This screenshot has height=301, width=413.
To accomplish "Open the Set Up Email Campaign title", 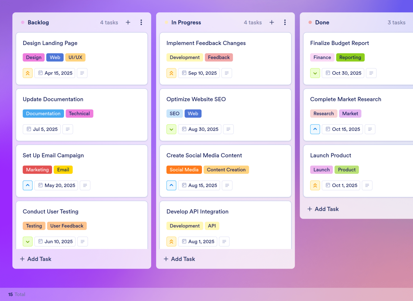I will (53, 155).
